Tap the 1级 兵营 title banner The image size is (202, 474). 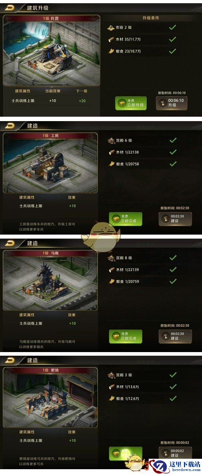51,18
